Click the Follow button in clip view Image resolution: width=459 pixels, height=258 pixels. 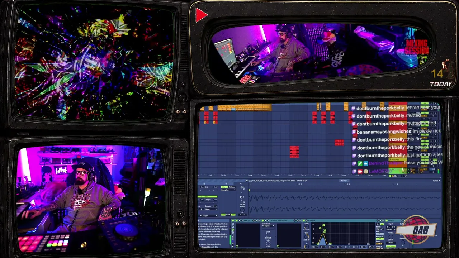tap(232, 187)
